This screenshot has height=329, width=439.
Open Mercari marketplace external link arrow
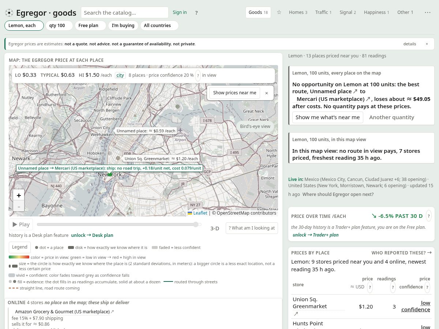tap(368, 99)
